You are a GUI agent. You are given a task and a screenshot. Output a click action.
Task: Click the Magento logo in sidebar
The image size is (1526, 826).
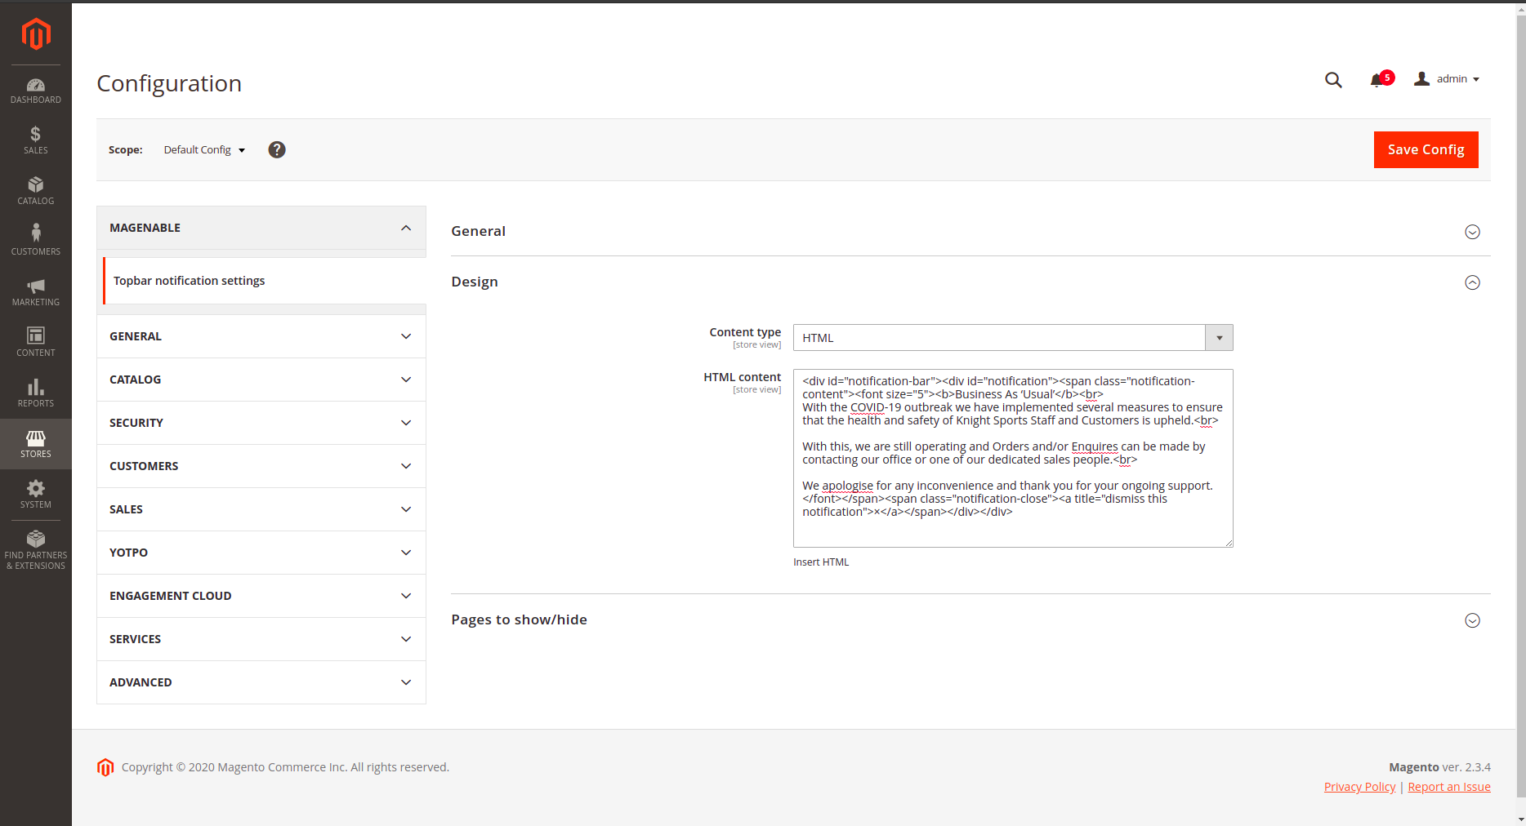click(36, 34)
